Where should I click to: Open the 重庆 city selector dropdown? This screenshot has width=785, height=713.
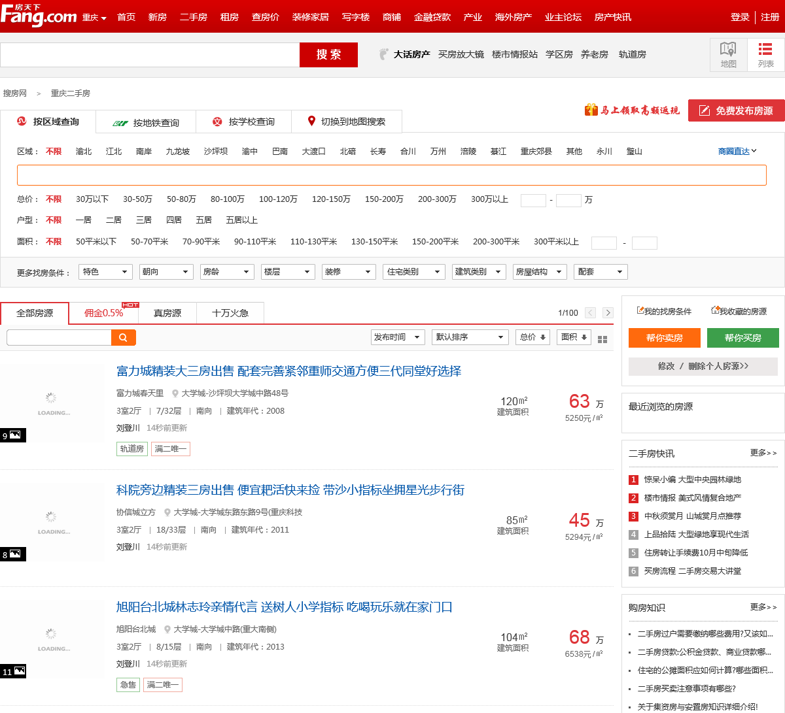[x=94, y=18]
